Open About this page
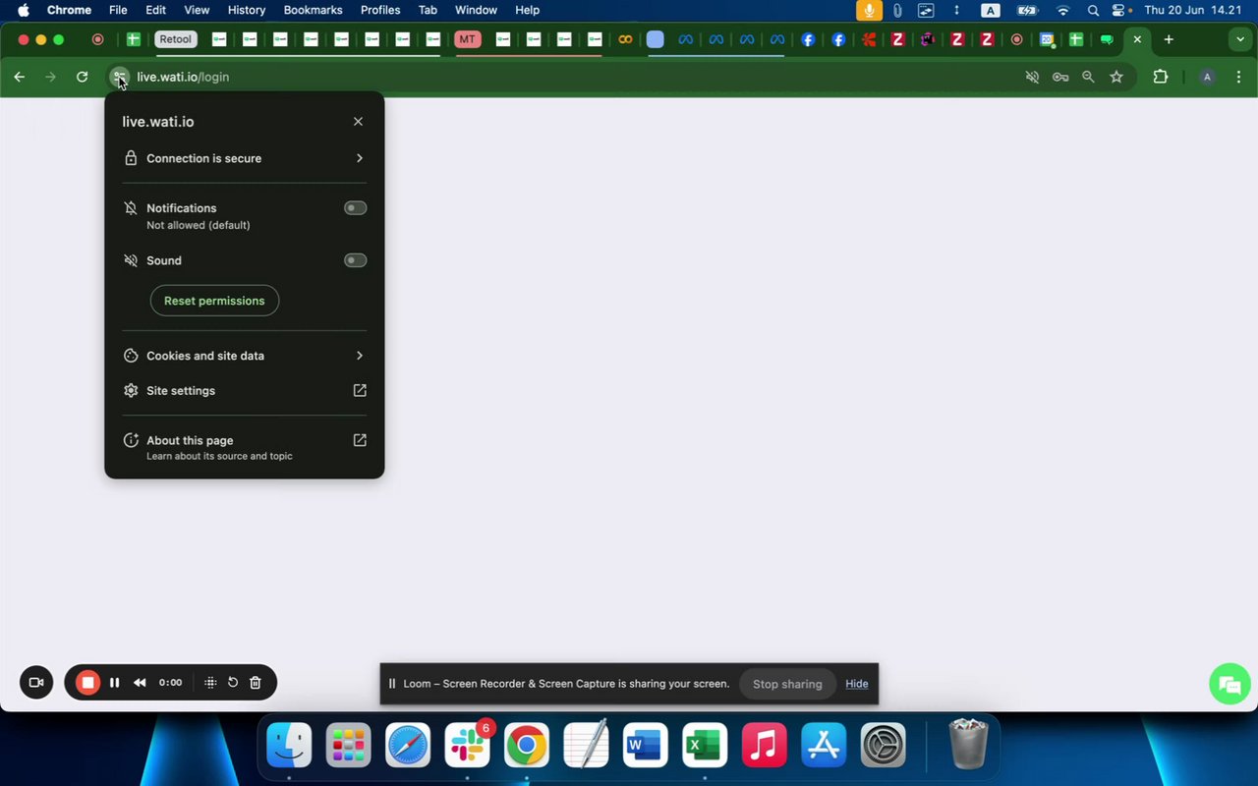Image resolution: width=1258 pixels, height=786 pixels. coord(245,447)
